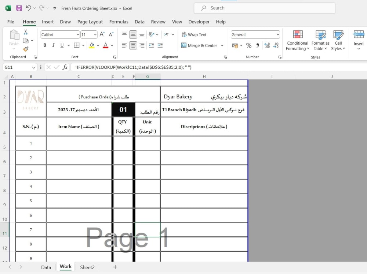
Task: Toggle Underline formatting
Action: coord(62,45)
